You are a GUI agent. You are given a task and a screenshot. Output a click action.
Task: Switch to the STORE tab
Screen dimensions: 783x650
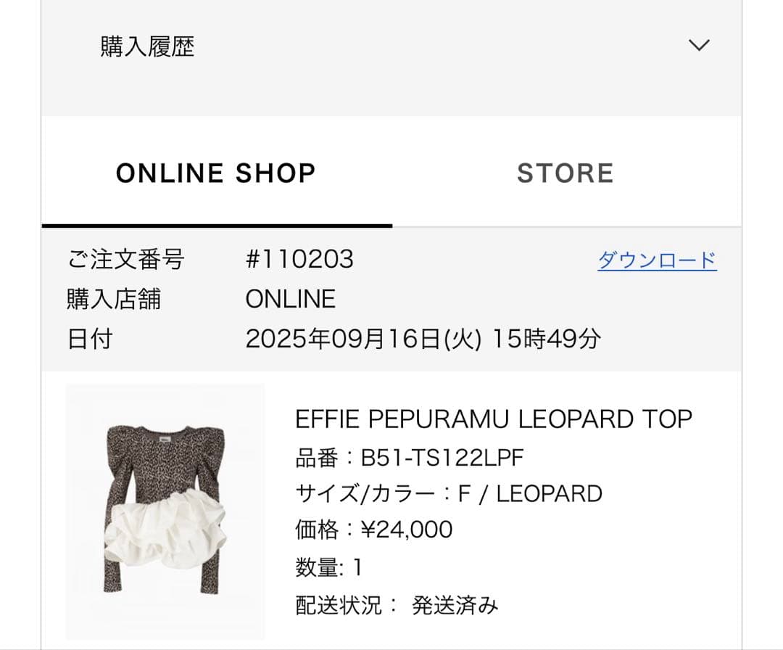click(565, 173)
